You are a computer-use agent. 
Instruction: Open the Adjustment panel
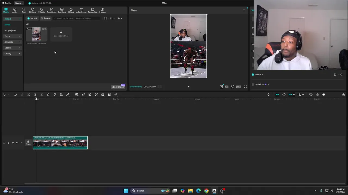(81, 10)
